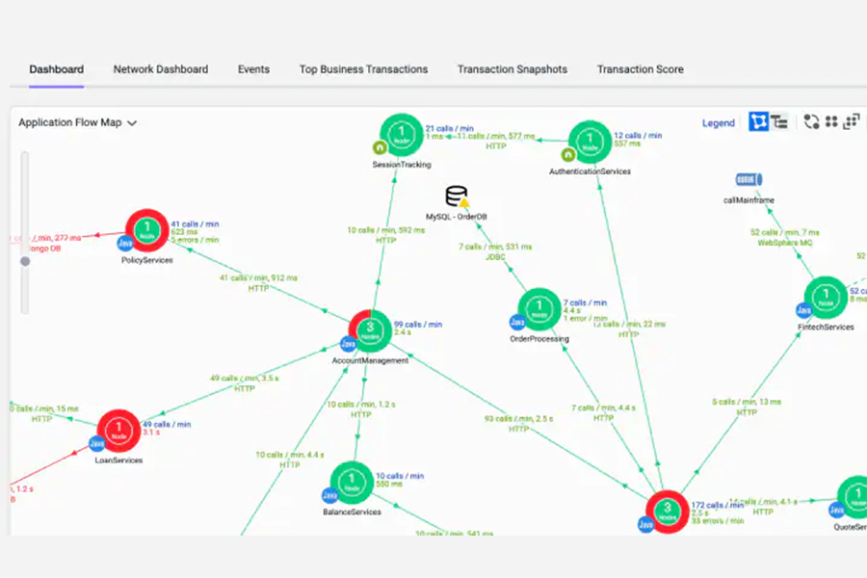
Task: Switch to the Events tab
Action: point(253,69)
